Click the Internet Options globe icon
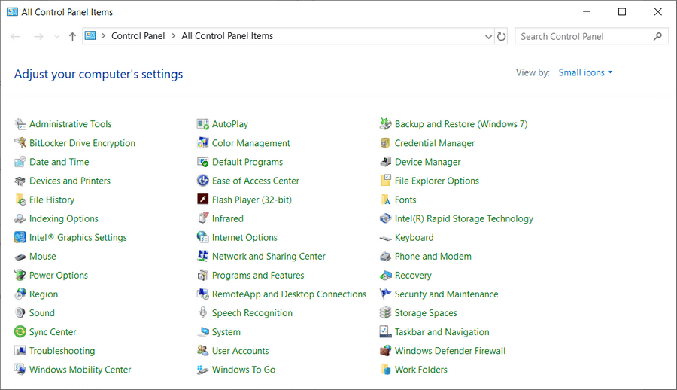 pos(203,237)
